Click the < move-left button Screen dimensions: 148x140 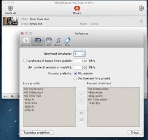click(x=82, y=94)
